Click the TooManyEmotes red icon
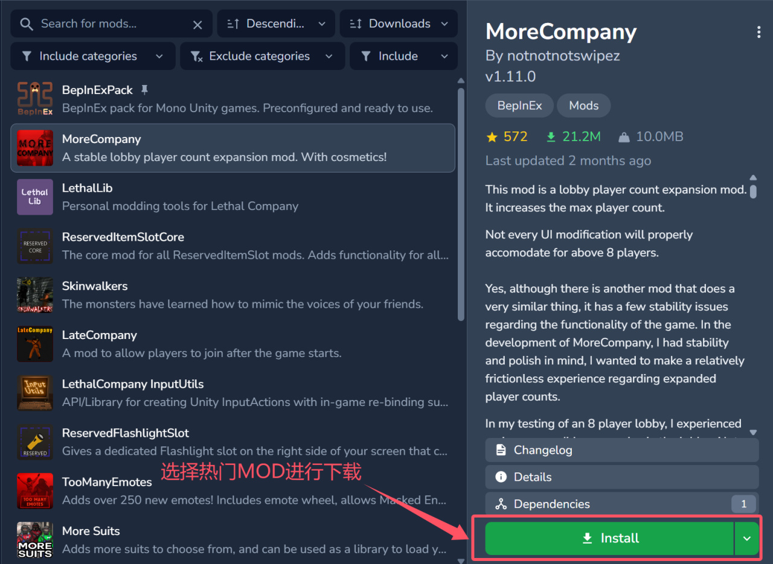 [x=35, y=491]
